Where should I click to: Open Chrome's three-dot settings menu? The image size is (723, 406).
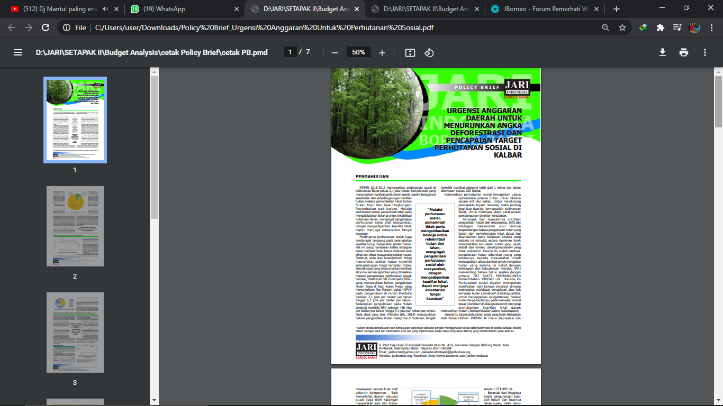pos(711,27)
